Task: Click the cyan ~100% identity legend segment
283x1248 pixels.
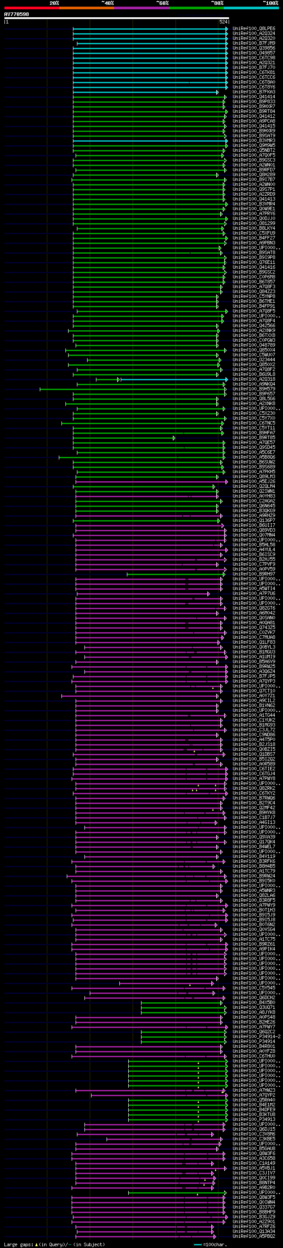Action: pyautogui.click(x=251, y=8)
